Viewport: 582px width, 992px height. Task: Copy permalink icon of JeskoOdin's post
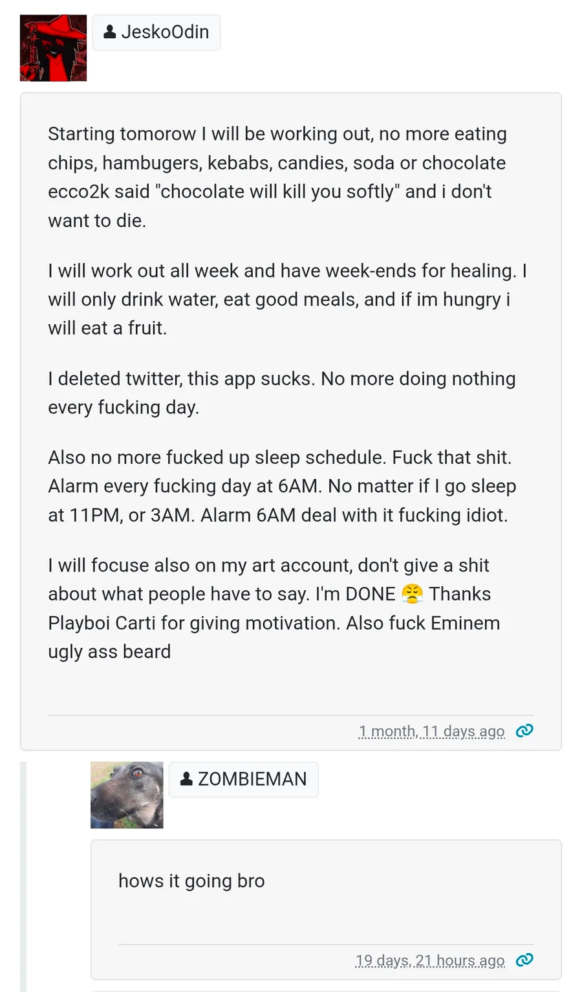(524, 731)
